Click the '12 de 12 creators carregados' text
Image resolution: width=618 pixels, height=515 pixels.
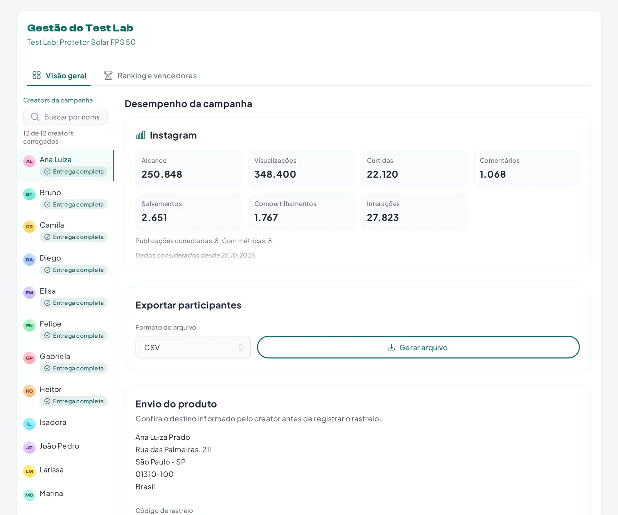click(48, 137)
